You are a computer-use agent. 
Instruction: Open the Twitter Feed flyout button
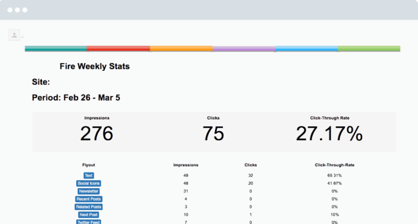point(88,221)
